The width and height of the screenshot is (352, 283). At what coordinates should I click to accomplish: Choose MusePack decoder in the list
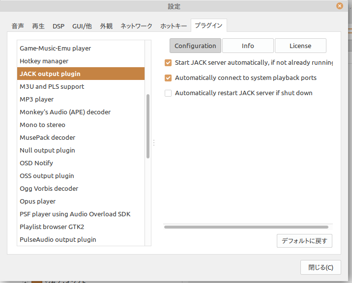click(x=81, y=137)
